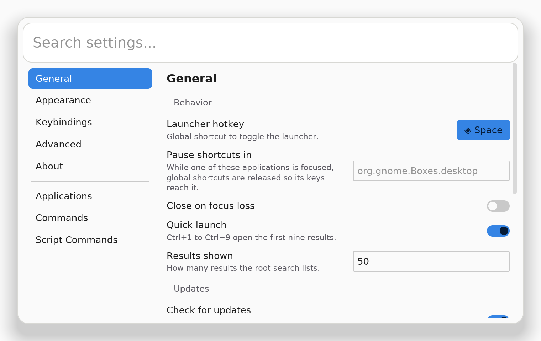Select Commands in the sidebar
The width and height of the screenshot is (541, 341).
(x=90, y=218)
